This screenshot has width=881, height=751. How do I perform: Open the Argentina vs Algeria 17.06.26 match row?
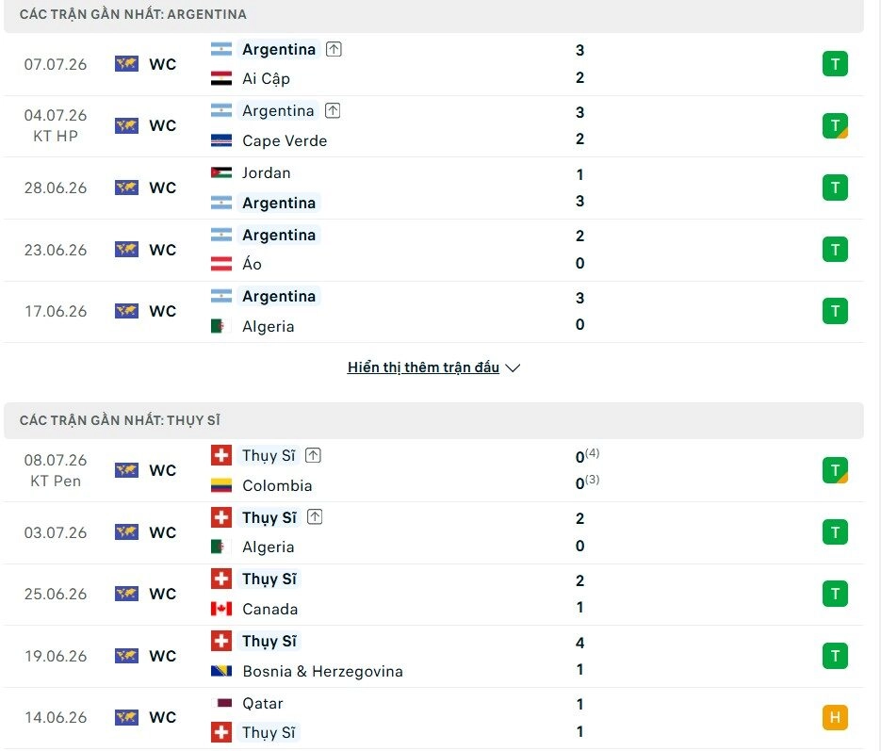point(433,312)
